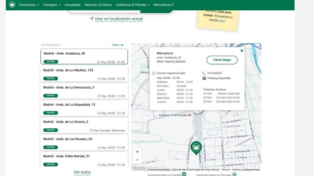Zoom in on the map

[x=137, y=152]
